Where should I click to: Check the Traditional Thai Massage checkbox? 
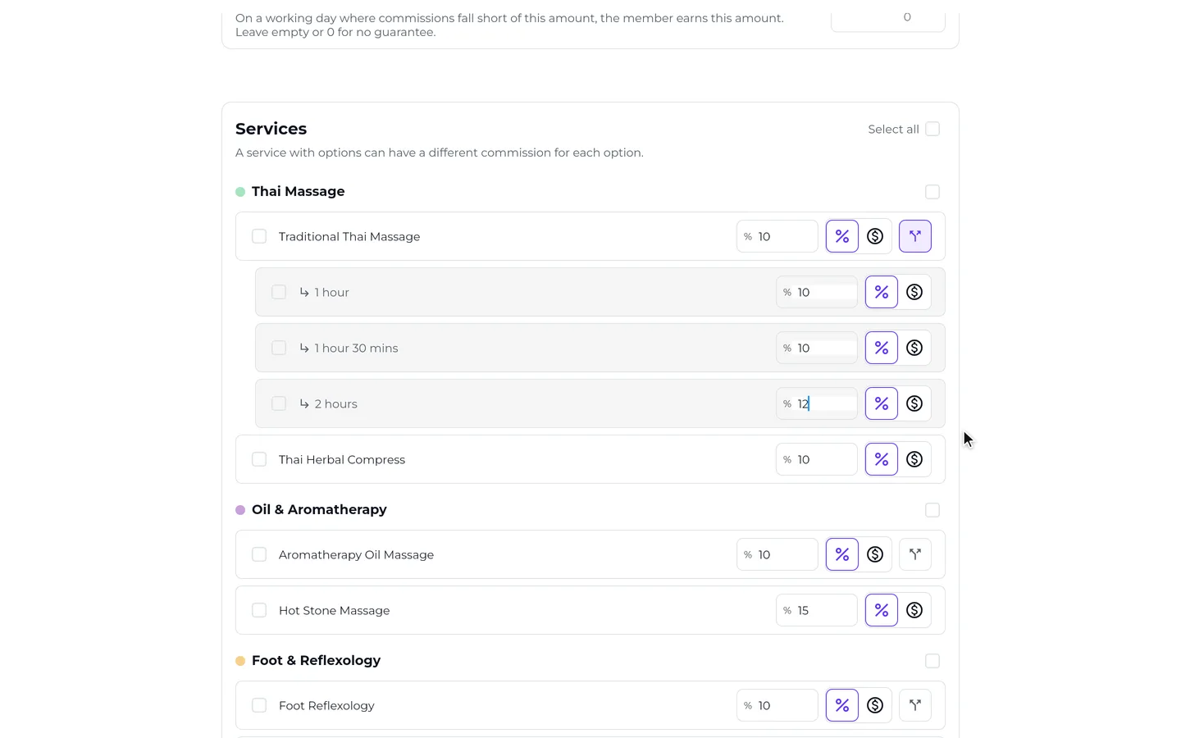[x=259, y=236]
